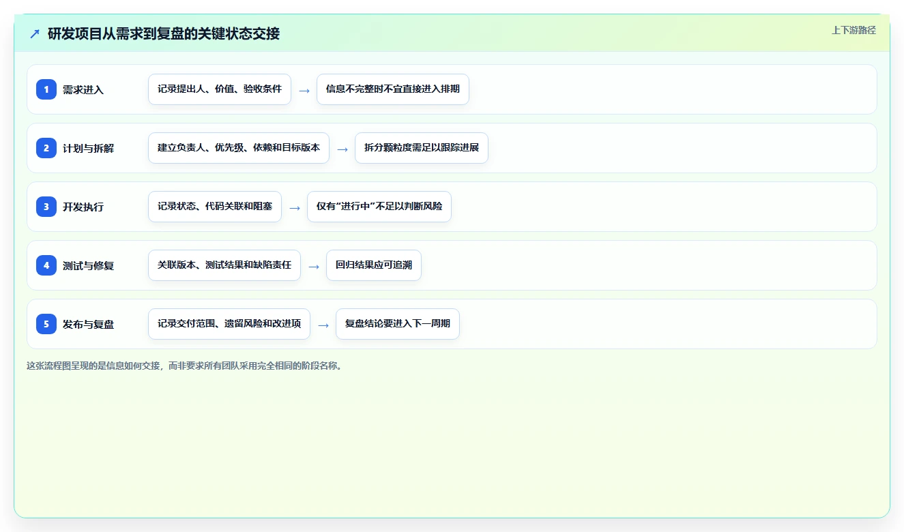
Task: Click the step number 1 badge
Action: 46,89
